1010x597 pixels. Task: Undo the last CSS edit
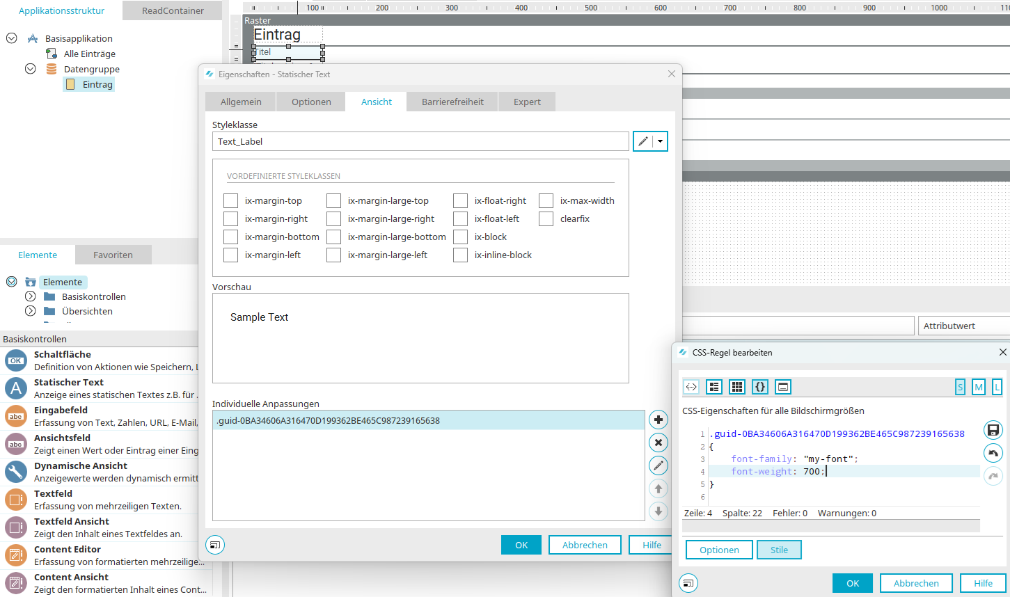[x=993, y=453]
